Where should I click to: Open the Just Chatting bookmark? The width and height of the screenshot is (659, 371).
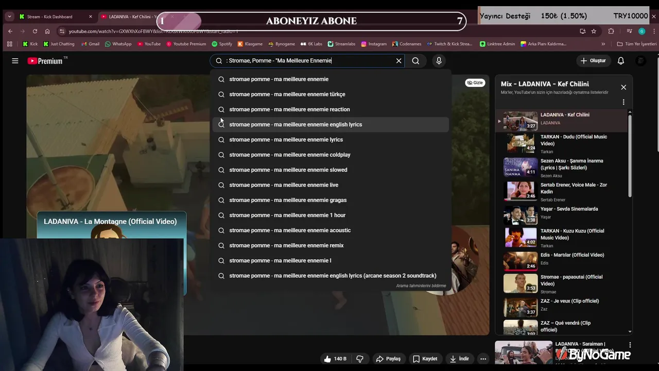59,44
